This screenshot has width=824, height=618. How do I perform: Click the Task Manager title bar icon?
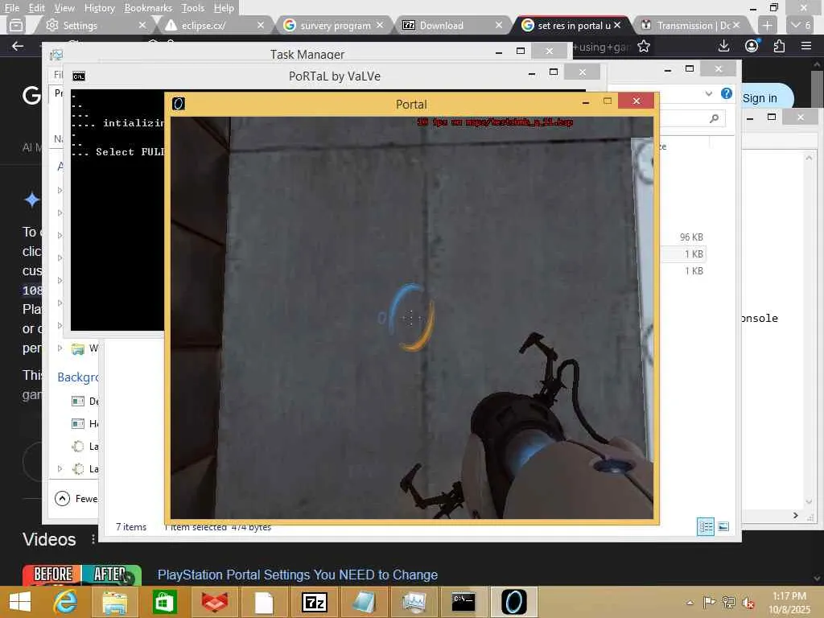tap(56, 54)
